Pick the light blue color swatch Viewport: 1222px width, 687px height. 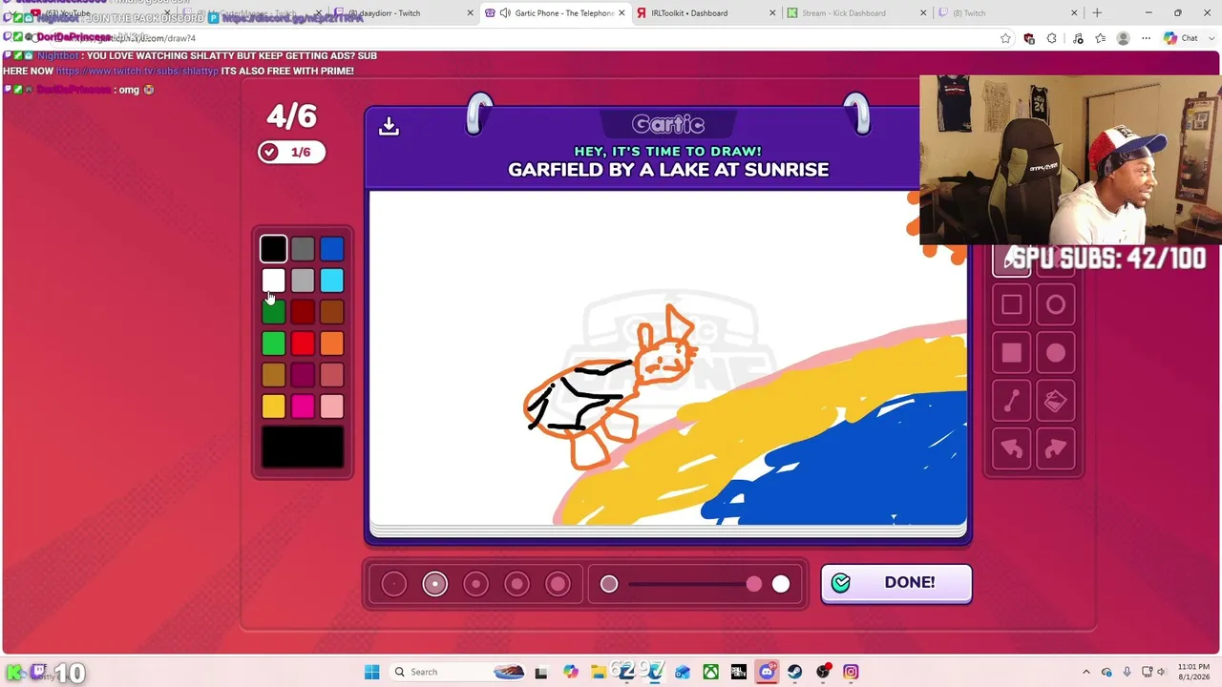[x=331, y=281]
